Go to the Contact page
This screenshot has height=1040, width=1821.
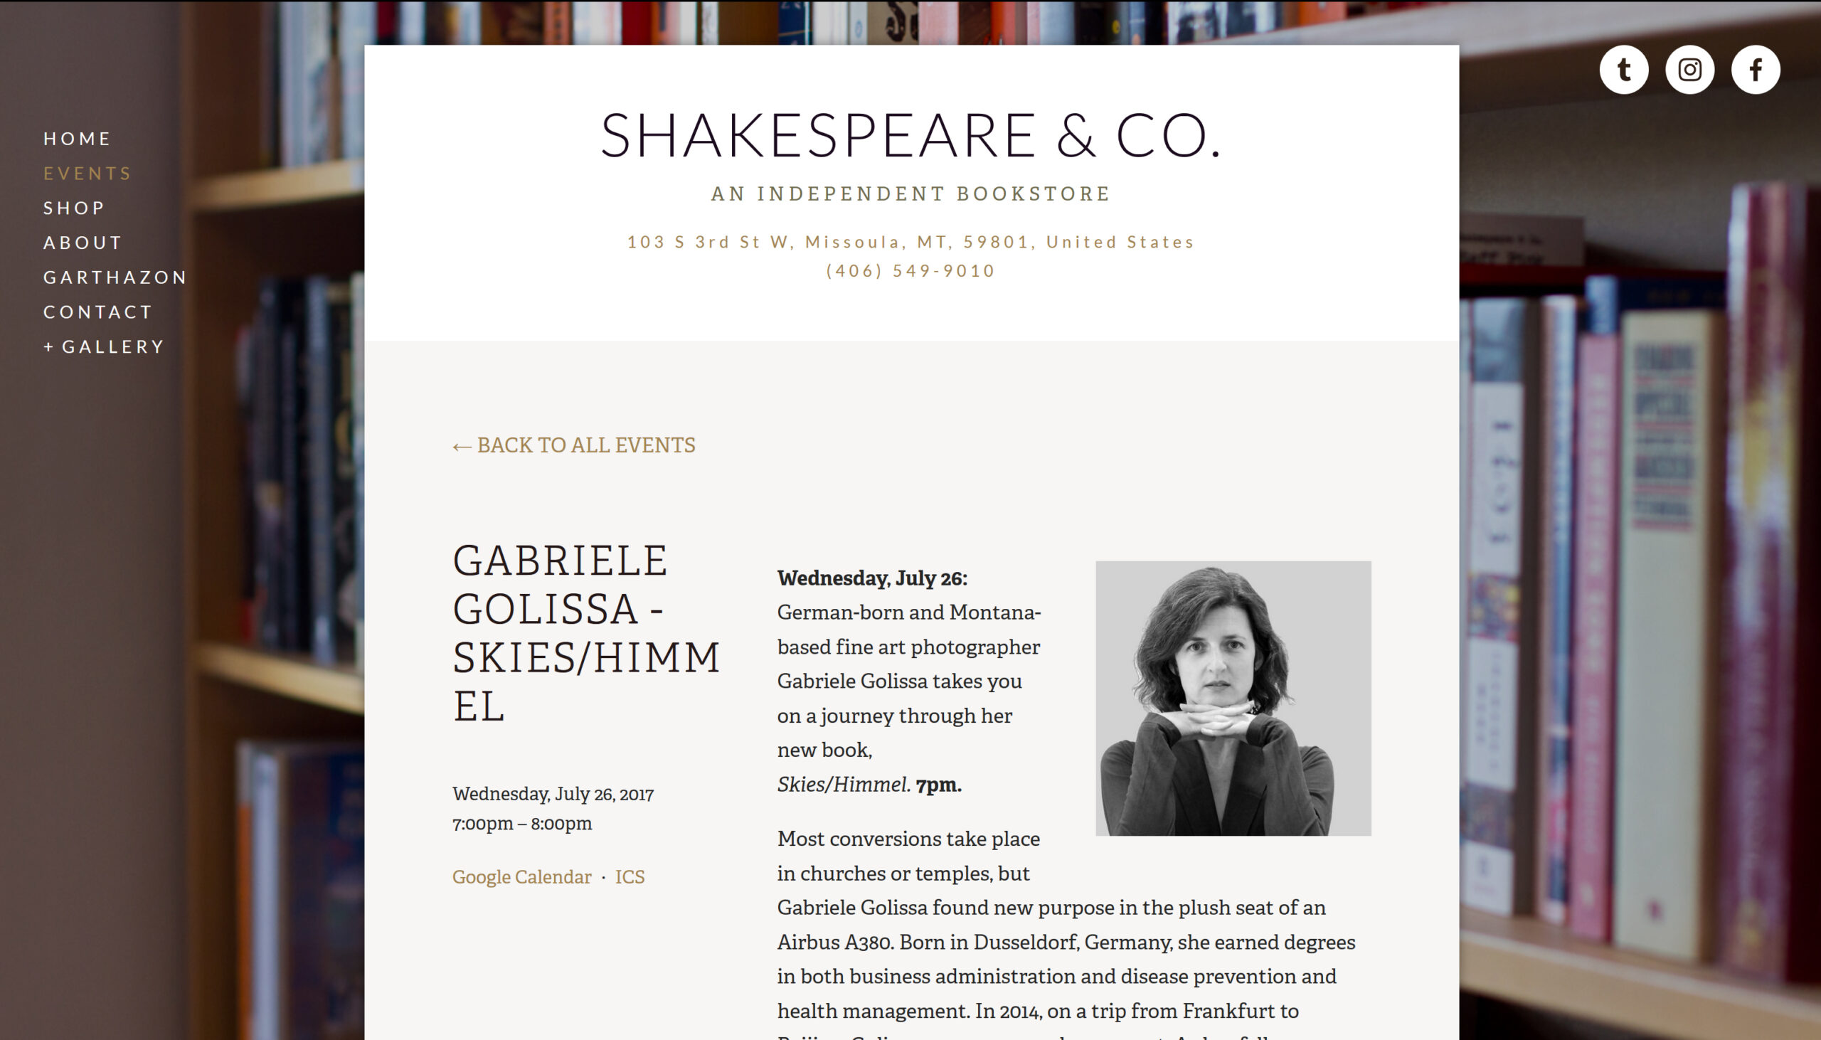pyautogui.click(x=98, y=312)
